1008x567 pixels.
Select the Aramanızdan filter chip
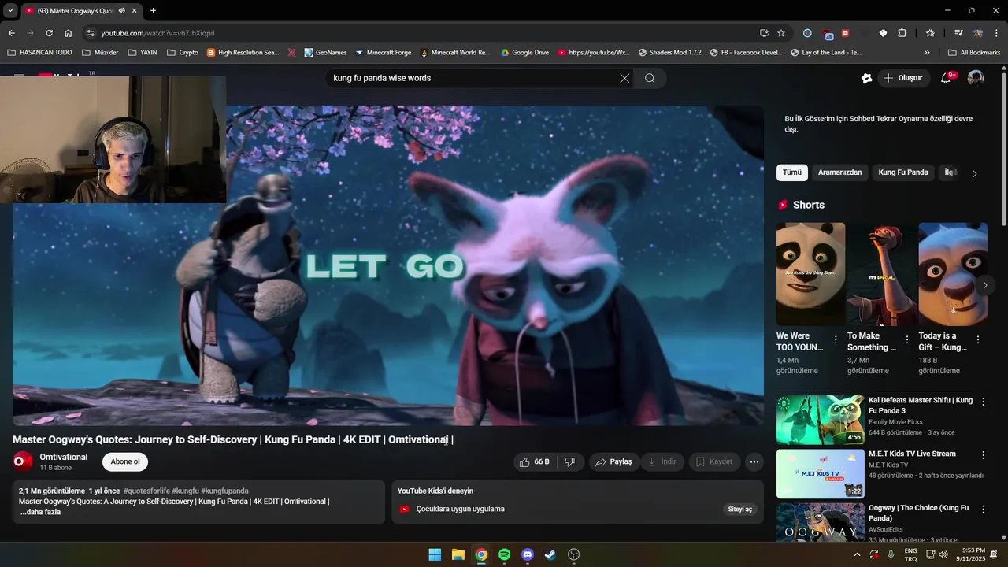839,172
